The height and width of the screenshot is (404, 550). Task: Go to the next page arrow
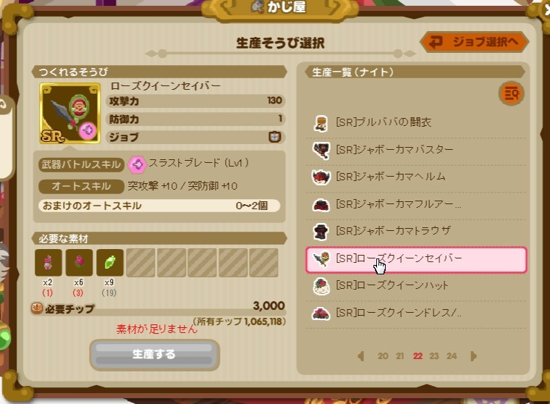pyautogui.click(x=473, y=356)
